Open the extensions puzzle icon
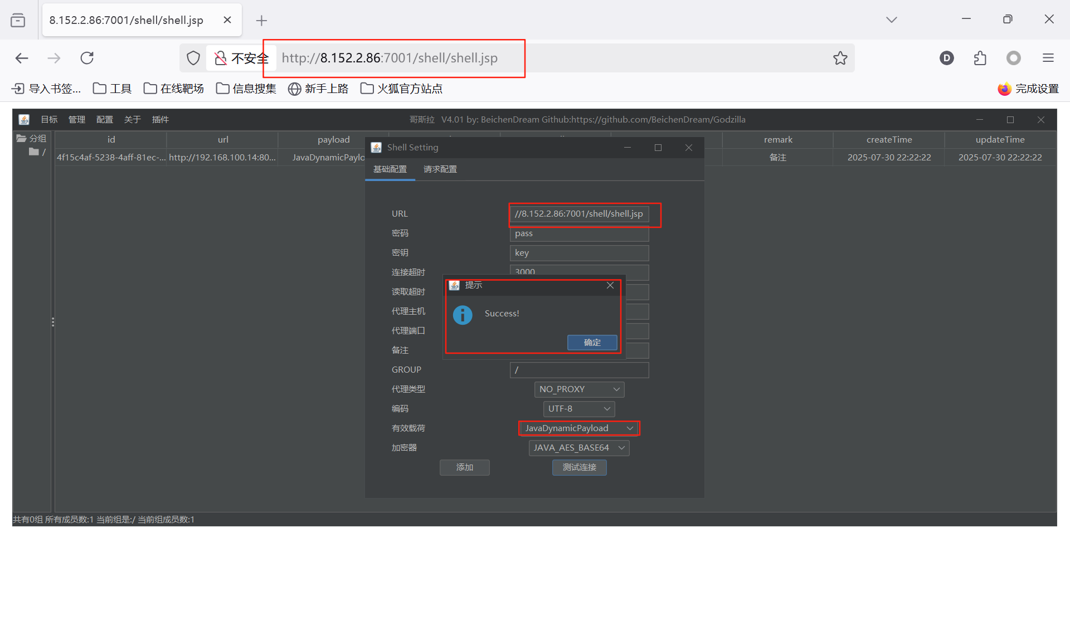Screen dimensions: 1070x635 click(x=980, y=58)
